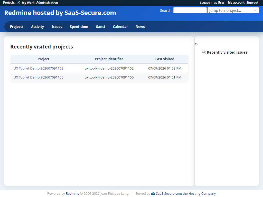This screenshot has height=197, width=263.
Task: Sort table by Last visited header
Action: click(x=165, y=59)
